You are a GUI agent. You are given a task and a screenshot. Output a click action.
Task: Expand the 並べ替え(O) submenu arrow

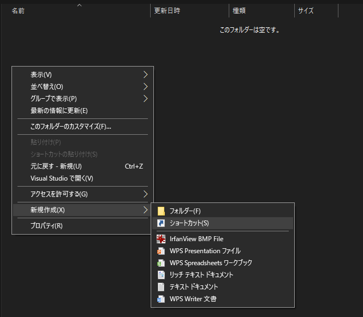point(145,87)
